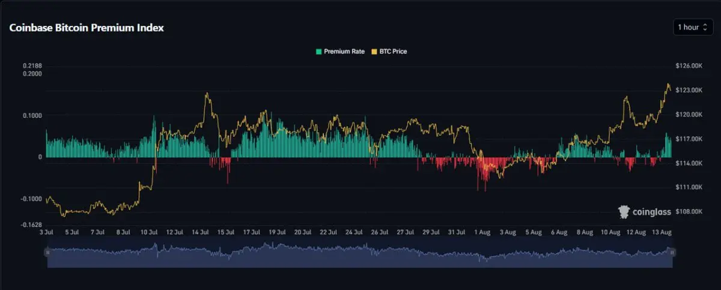Image resolution: width=721 pixels, height=290 pixels.
Task: Click the -0.1628 premium axis label
Action: click(x=31, y=224)
